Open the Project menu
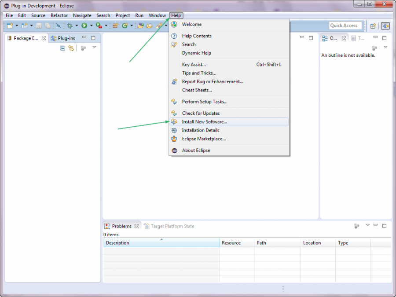The image size is (396, 297). (123, 15)
